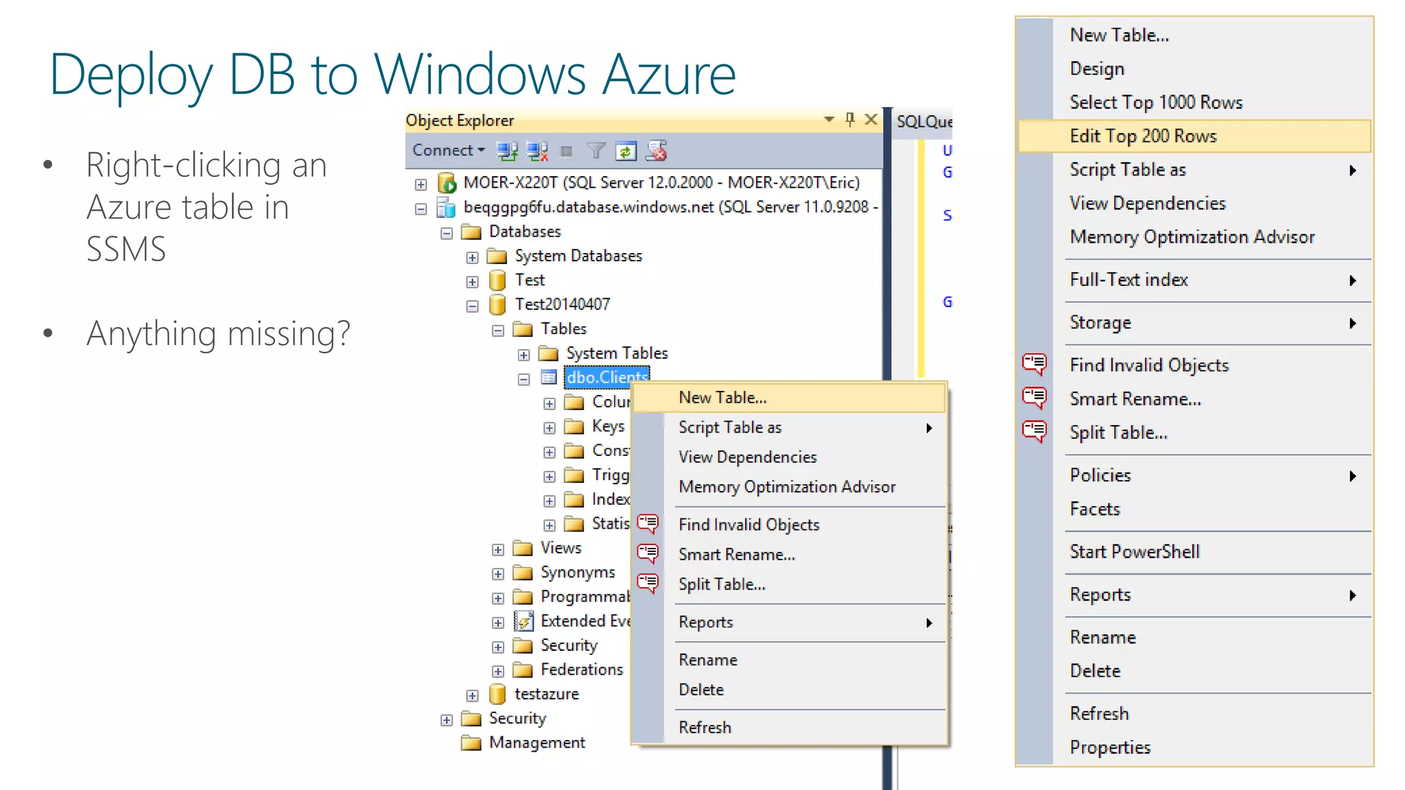The width and height of the screenshot is (1405, 790).
Task: Expand the Federations folder
Action: pyautogui.click(x=498, y=671)
